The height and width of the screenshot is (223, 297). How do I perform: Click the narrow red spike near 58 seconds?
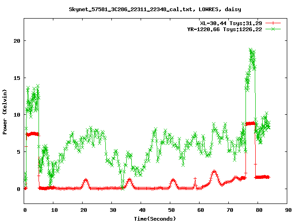coord(195,179)
